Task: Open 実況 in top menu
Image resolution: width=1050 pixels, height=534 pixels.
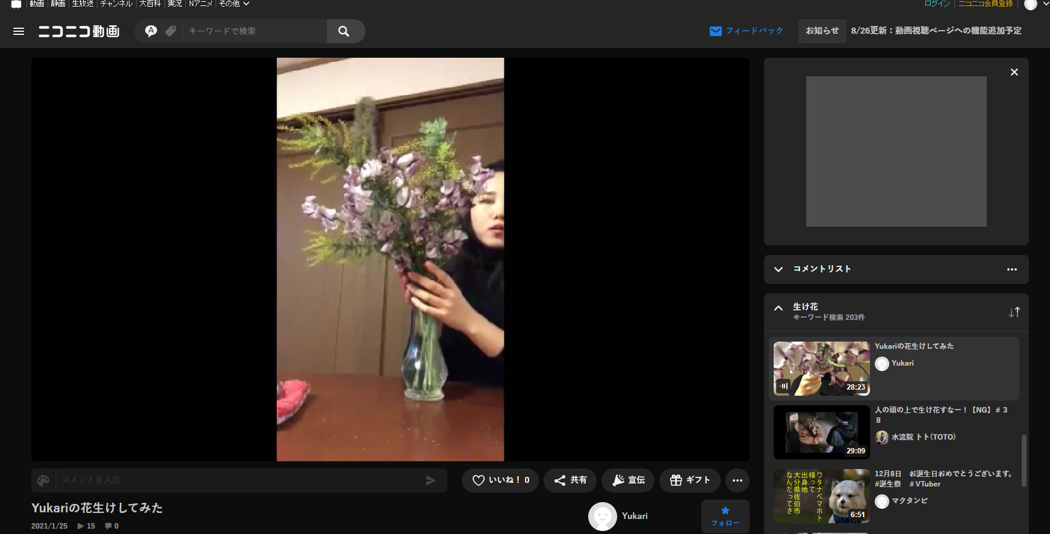Action: [175, 4]
